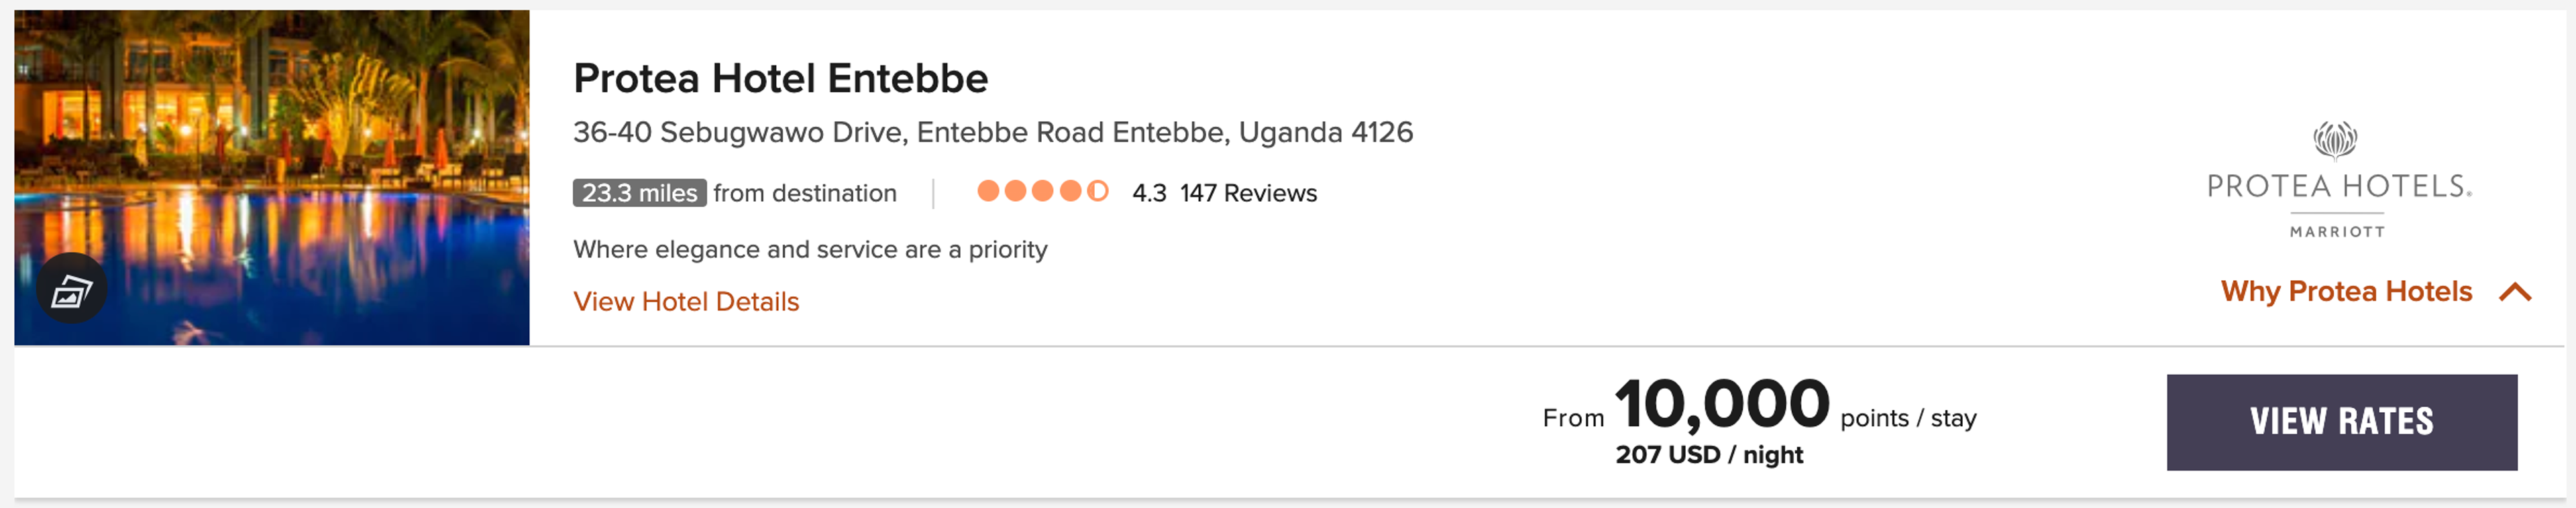
Task: Open View Hotel Details link
Action: click(x=686, y=301)
